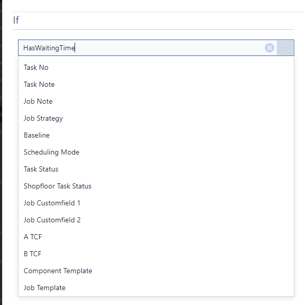Select Job Strategy option
This screenshot has width=304, height=305.
tap(156, 118)
